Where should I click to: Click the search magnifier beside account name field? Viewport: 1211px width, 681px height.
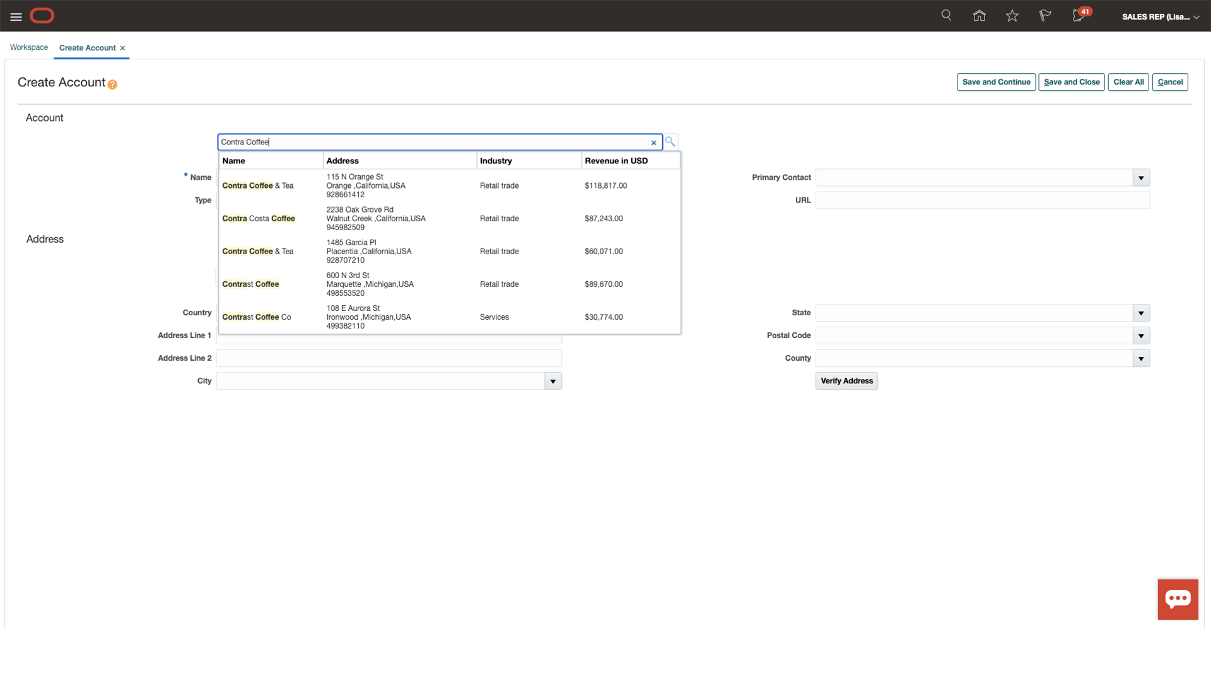670,141
